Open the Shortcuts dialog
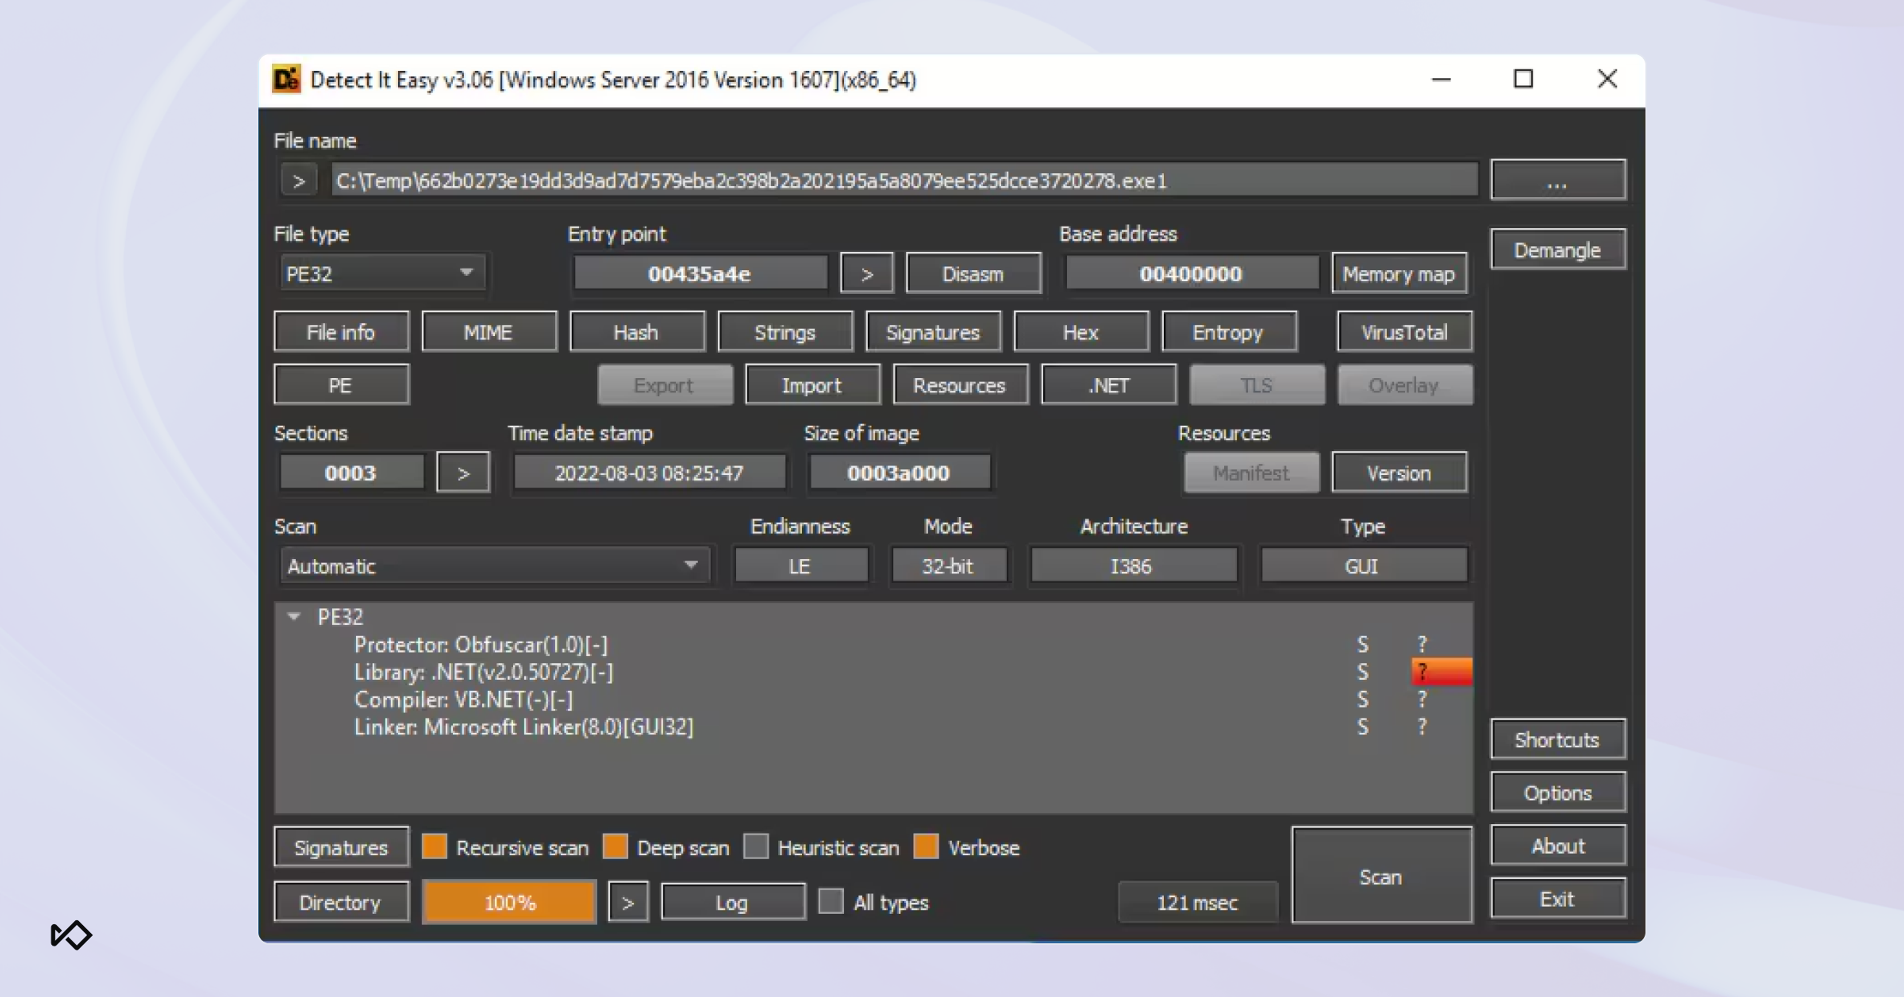This screenshot has width=1904, height=997. click(1558, 740)
